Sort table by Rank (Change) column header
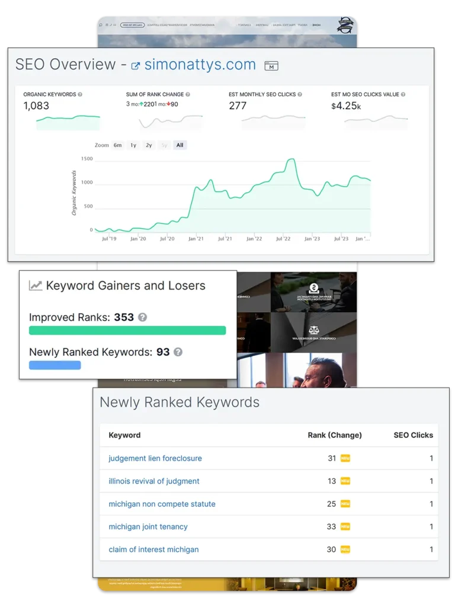 pyautogui.click(x=334, y=435)
